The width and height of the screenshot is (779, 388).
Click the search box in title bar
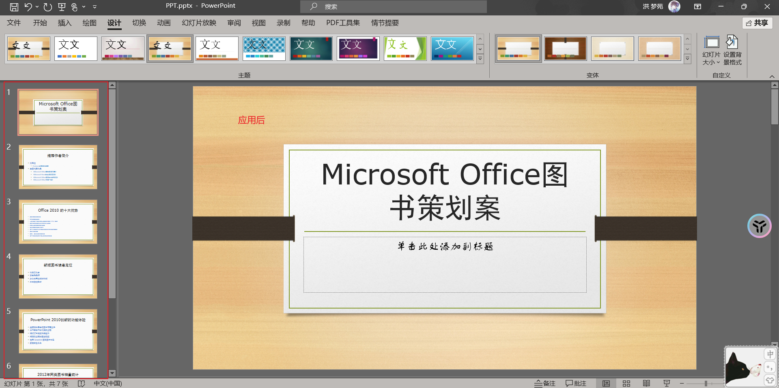coord(393,6)
